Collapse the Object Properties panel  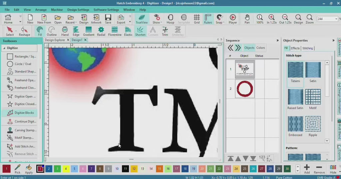coord(333,40)
